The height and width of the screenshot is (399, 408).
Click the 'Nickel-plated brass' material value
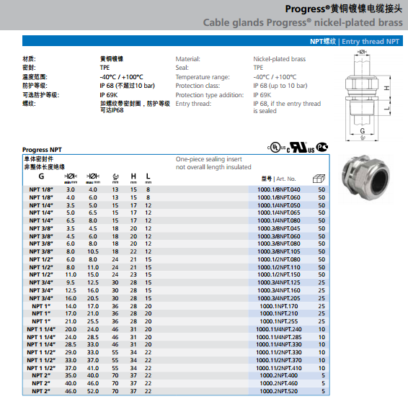(280, 59)
